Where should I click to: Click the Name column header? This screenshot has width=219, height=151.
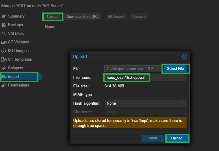click(x=50, y=27)
